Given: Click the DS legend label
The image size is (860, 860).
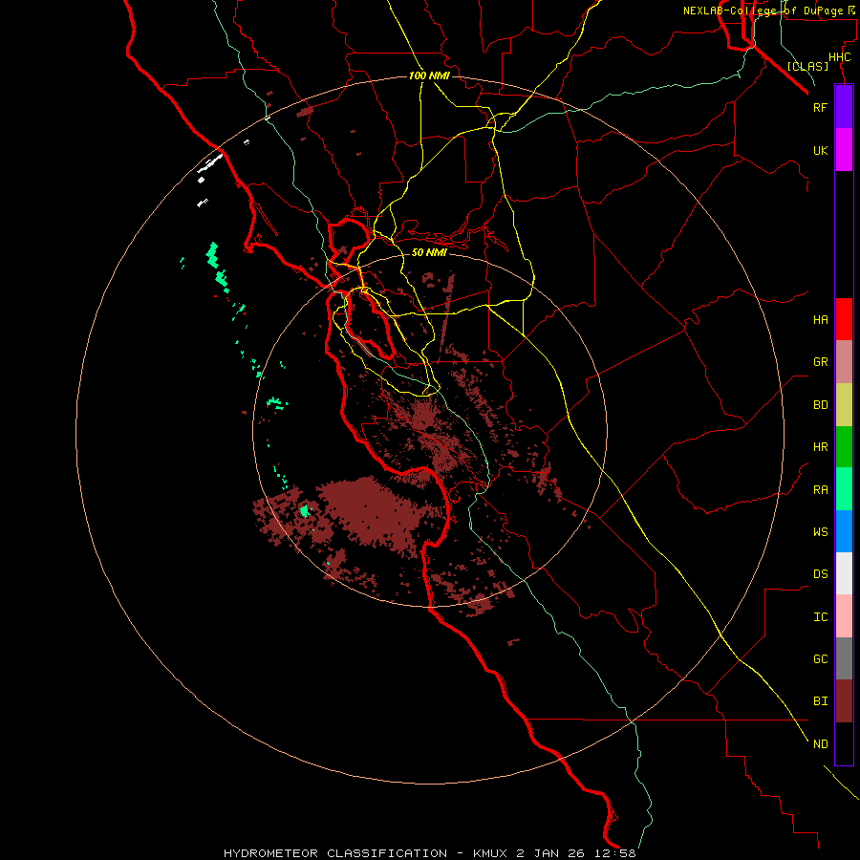Looking at the screenshot, I should (x=820, y=574).
